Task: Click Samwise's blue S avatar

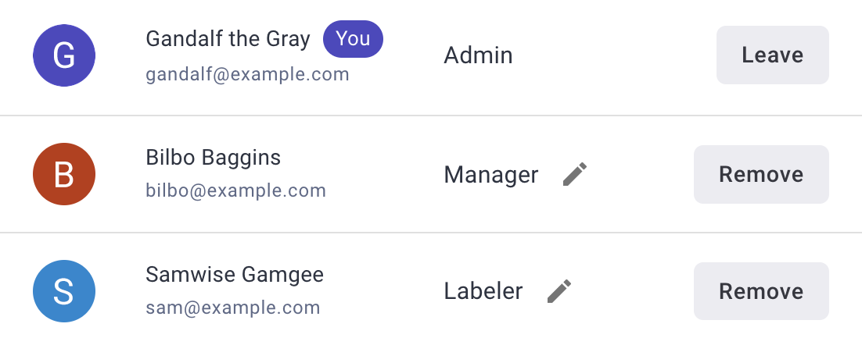Action: pyautogui.click(x=64, y=291)
